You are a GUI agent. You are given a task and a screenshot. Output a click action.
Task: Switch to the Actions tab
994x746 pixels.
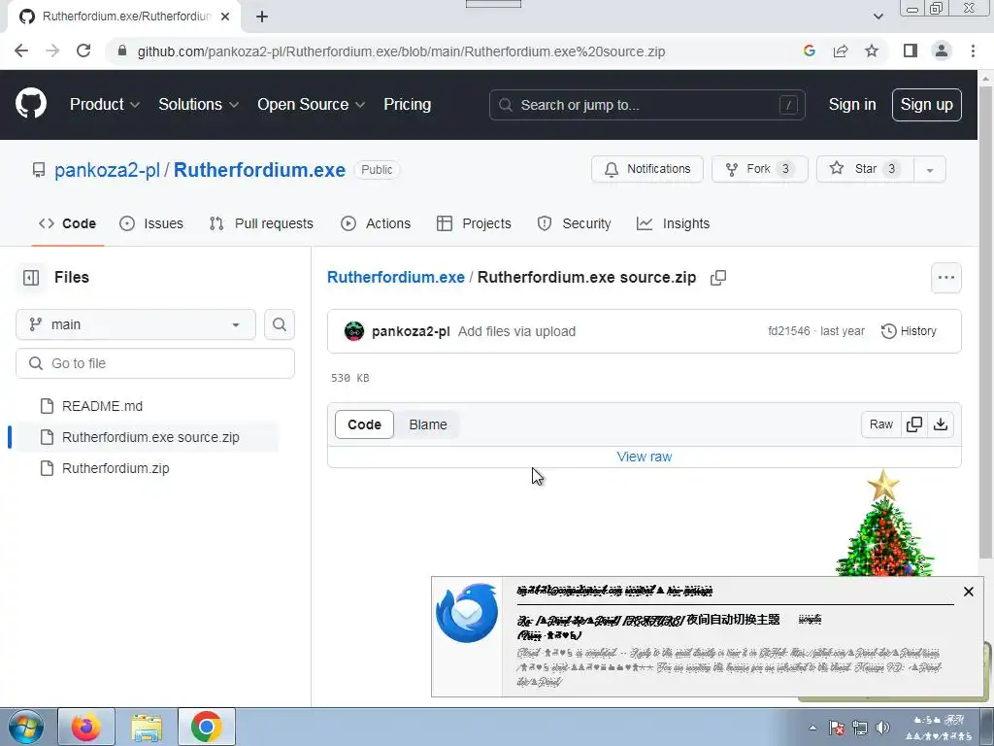(x=376, y=223)
